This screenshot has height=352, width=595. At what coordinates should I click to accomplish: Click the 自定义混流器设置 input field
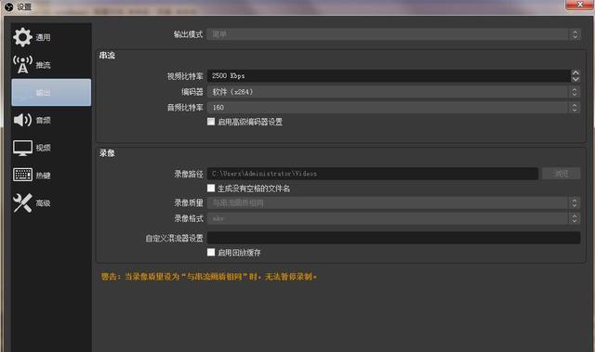pos(393,238)
